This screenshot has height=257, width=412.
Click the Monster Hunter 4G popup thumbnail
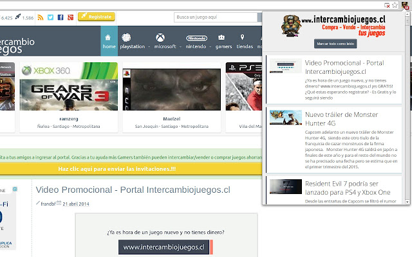[x=286, y=118]
